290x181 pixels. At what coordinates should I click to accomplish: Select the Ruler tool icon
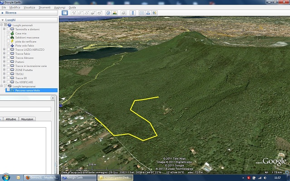pyautogui.click(x=133, y=13)
